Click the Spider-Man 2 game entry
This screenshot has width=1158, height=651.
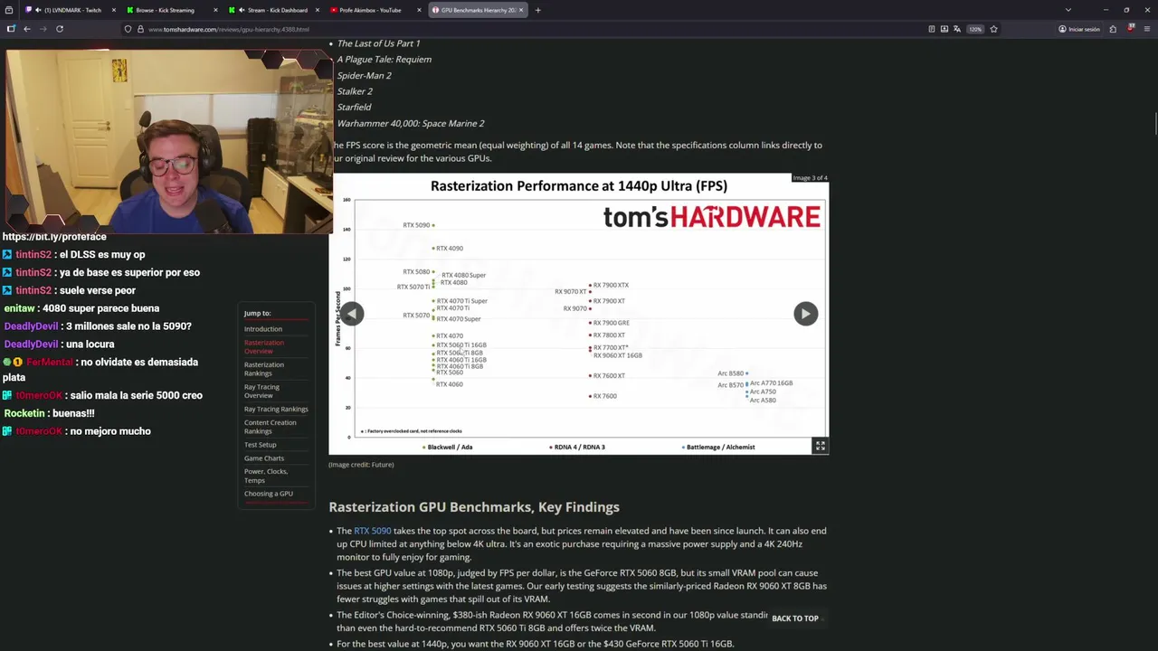(x=364, y=75)
